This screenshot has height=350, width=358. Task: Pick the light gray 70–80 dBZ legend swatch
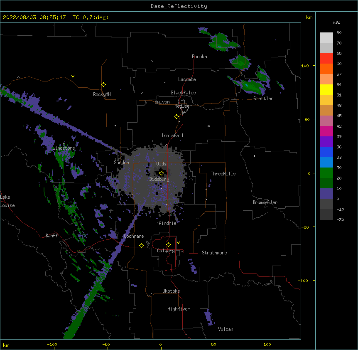[x=326, y=37]
